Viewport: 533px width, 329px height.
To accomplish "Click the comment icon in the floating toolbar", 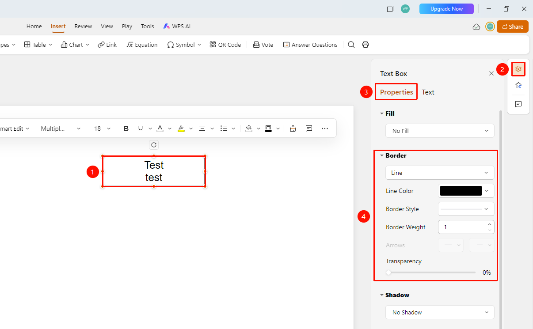I will 309,129.
